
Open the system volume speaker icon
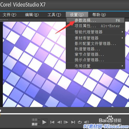tap(86, 122)
